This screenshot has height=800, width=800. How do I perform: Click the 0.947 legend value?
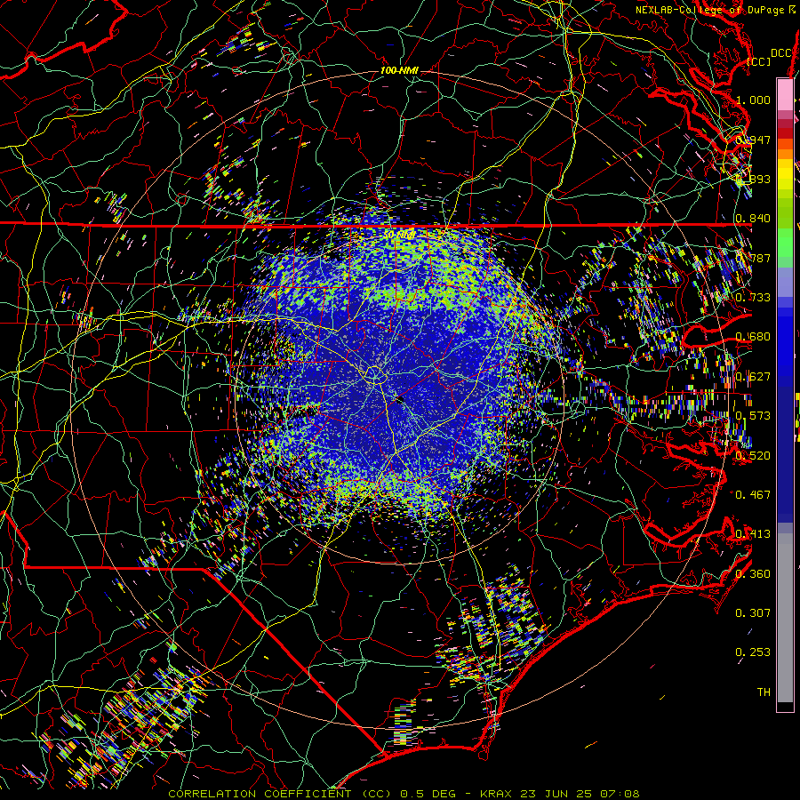[753, 140]
